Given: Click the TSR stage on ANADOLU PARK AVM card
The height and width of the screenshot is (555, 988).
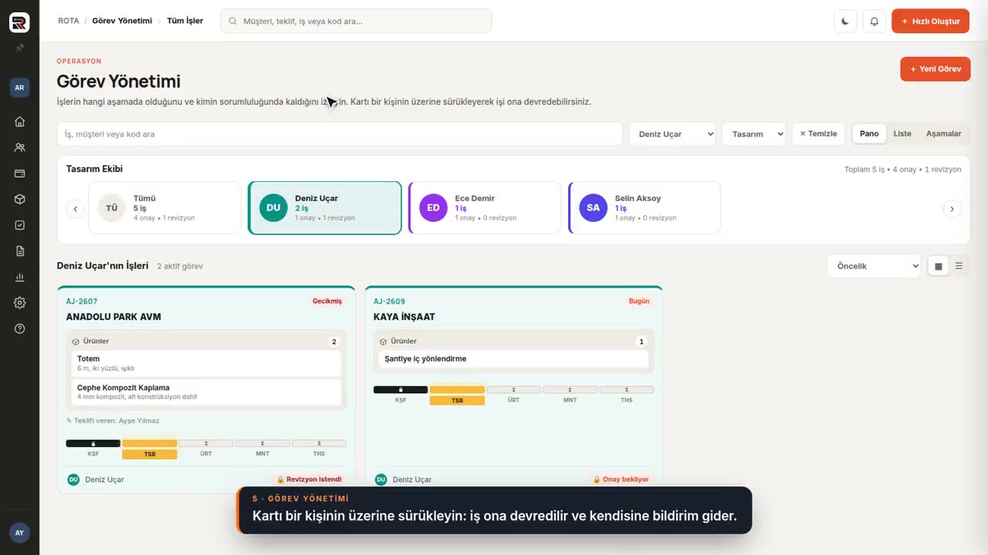Looking at the screenshot, I should pos(150,449).
